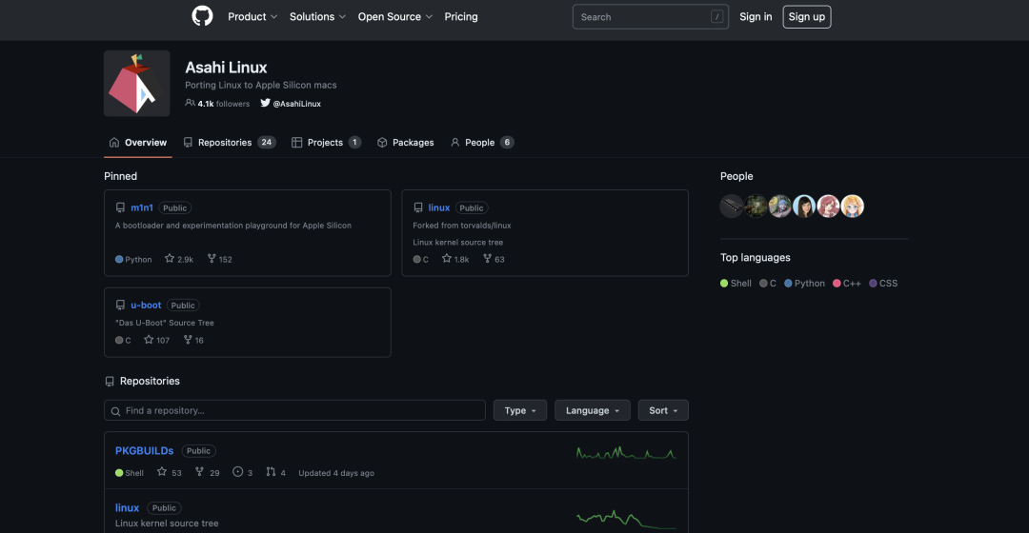Click the GitHub logo icon

(x=202, y=16)
